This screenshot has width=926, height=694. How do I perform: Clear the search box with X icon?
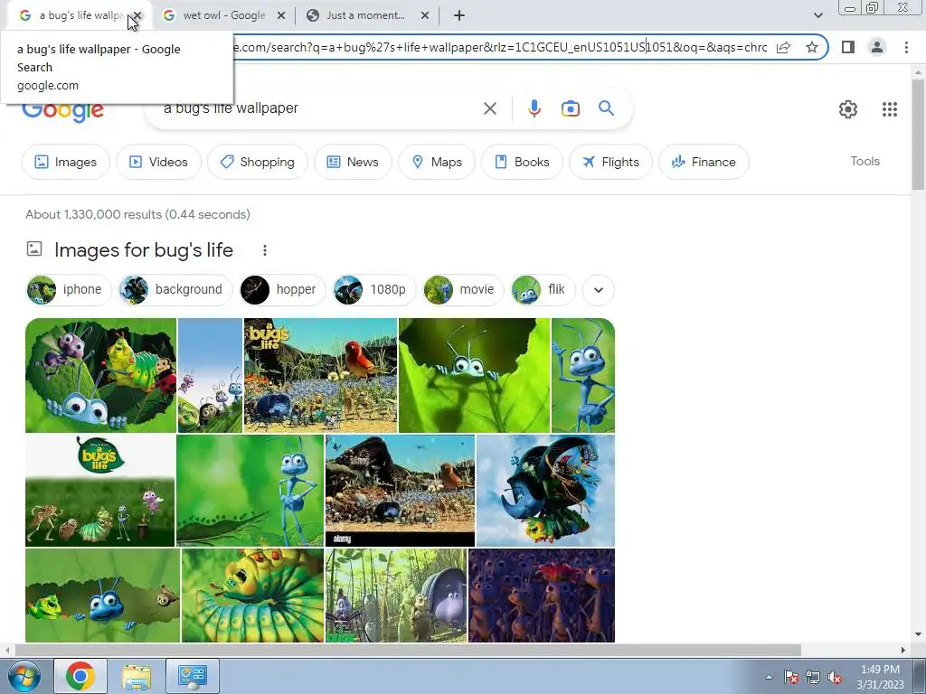coord(489,108)
